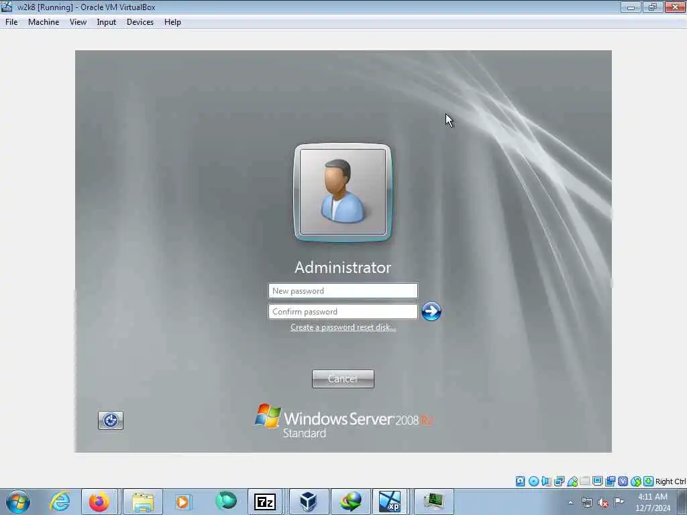Open 7-Zip from the taskbar
The image size is (687, 515).
click(x=265, y=502)
